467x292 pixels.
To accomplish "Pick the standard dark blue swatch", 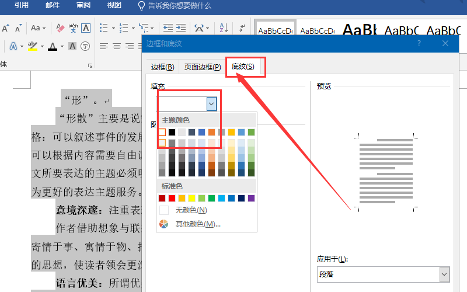I will point(241,198).
